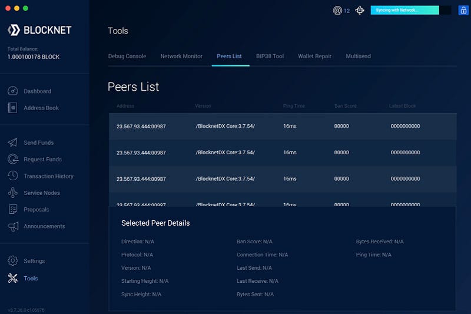Click the network node chip icon

point(360,11)
